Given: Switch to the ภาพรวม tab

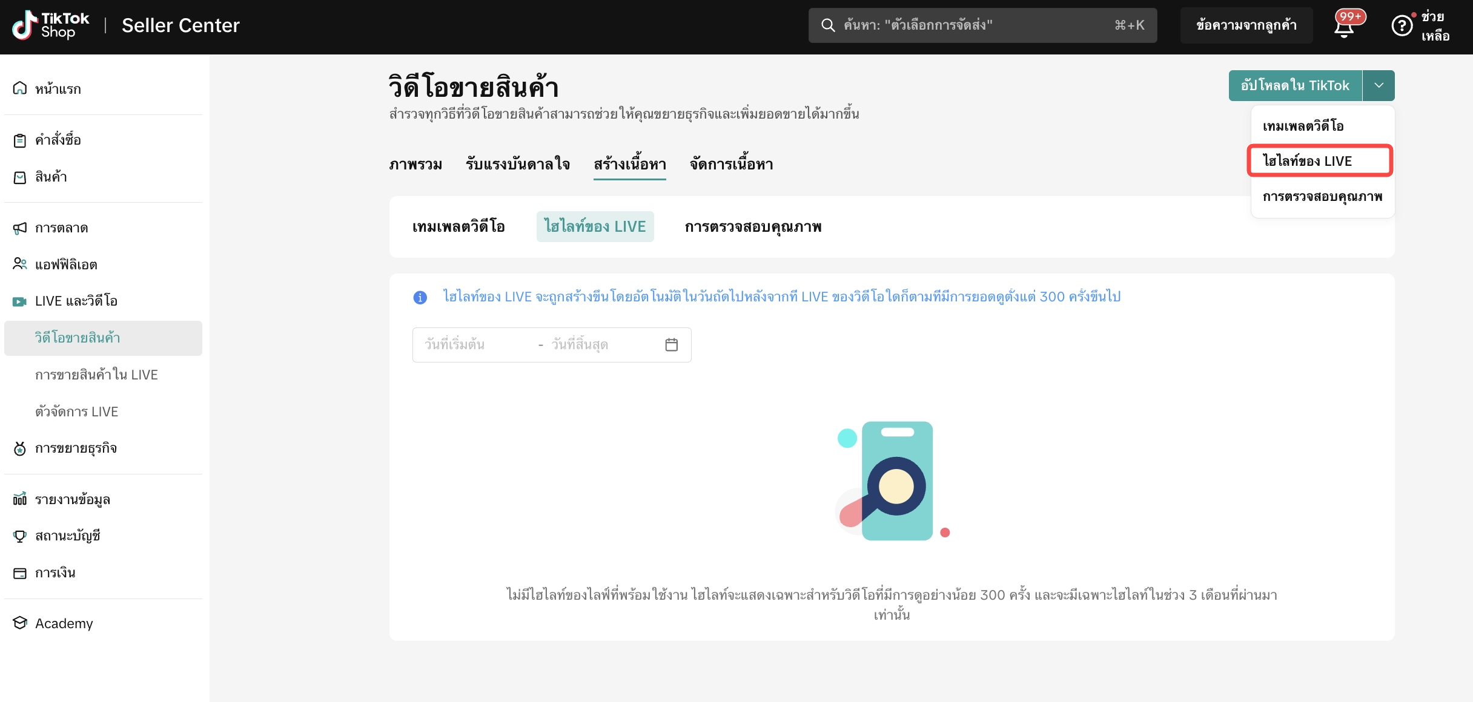Looking at the screenshot, I should pos(415,165).
